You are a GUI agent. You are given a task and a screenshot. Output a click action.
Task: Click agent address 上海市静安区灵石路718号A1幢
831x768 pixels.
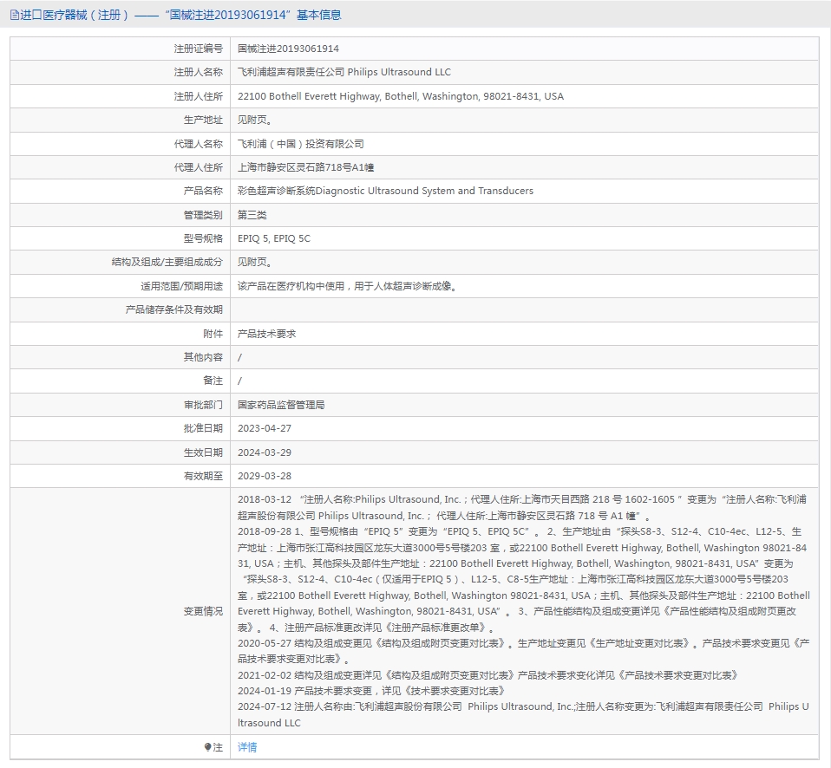click(306, 167)
